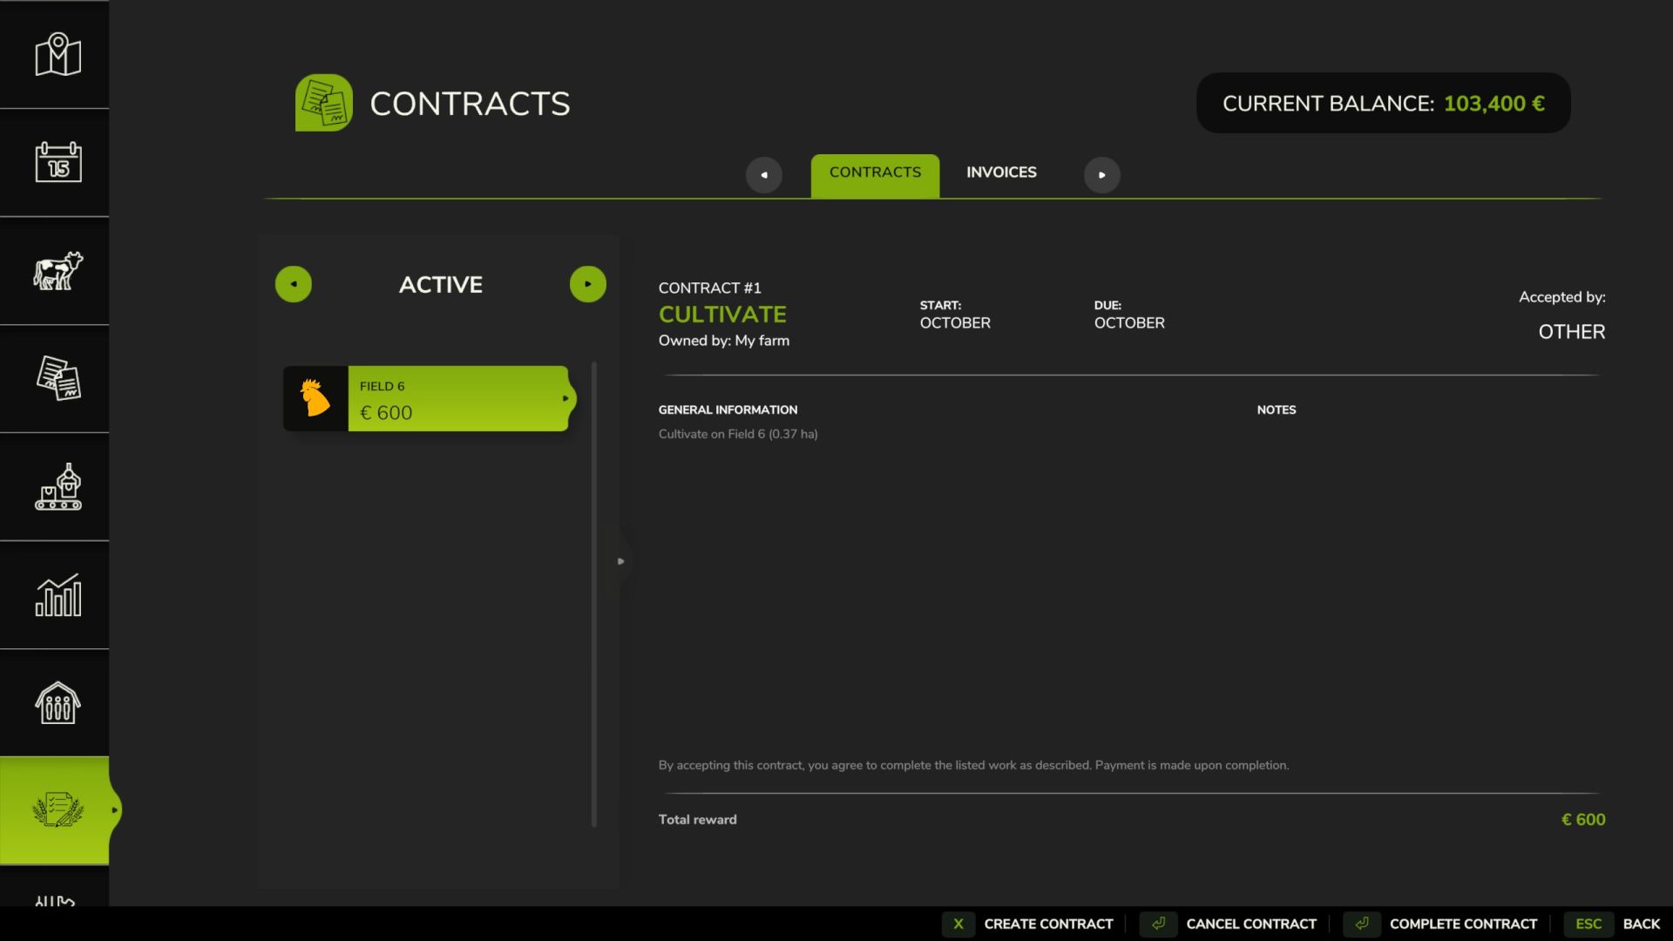Image resolution: width=1673 pixels, height=941 pixels.
Task: Open the production chains factory icon
Action: pyautogui.click(x=58, y=486)
